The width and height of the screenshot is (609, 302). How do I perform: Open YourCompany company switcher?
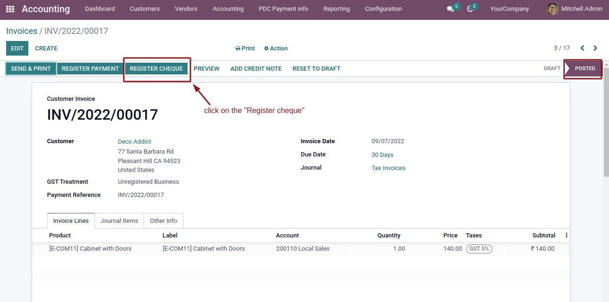(x=509, y=9)
